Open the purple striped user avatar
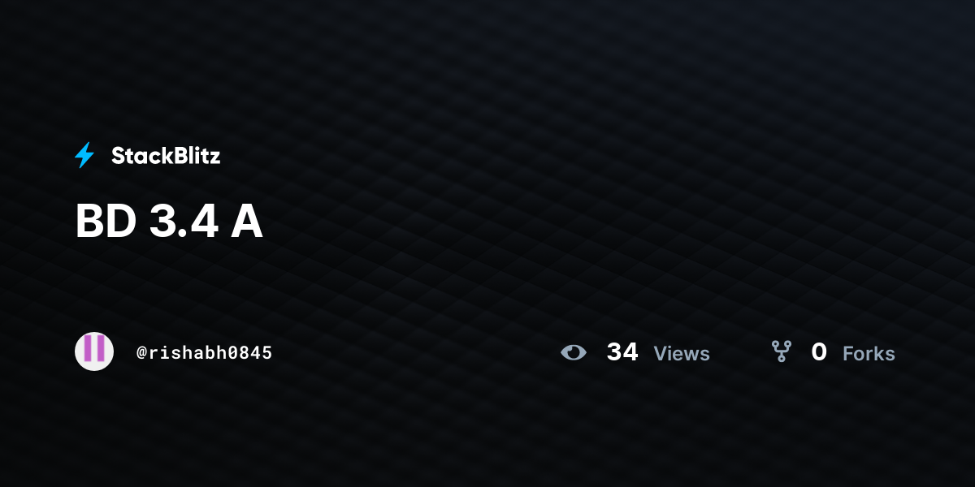 point(94,351)
